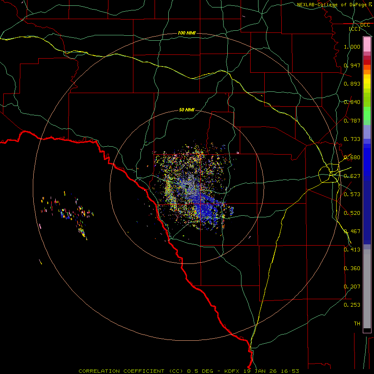Click the 100 NMI range ring label
374x374 pixels.
pyautogui.click(x=187, y=33)
